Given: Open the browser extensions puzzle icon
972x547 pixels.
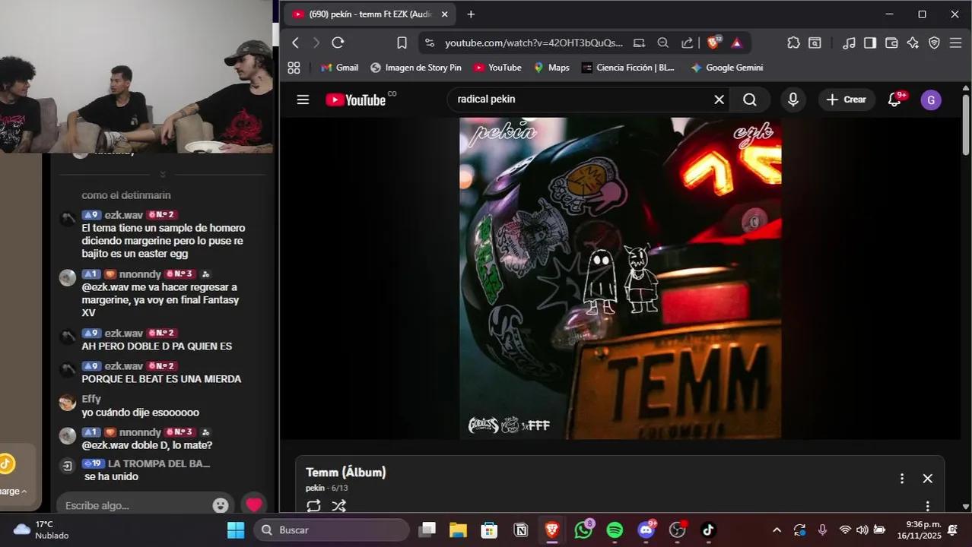Looking at the screenshot, I should click(x=793, y=43).
